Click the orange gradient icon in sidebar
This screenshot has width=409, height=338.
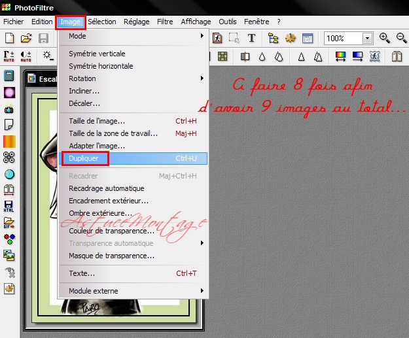pos(9,141)
